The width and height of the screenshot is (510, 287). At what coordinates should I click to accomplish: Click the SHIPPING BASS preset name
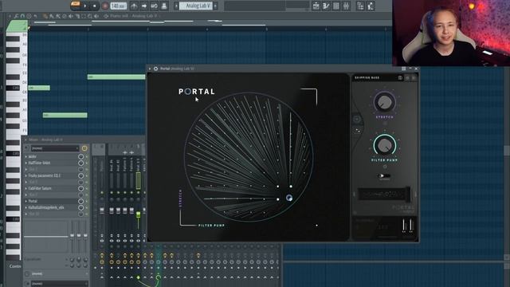367,78
